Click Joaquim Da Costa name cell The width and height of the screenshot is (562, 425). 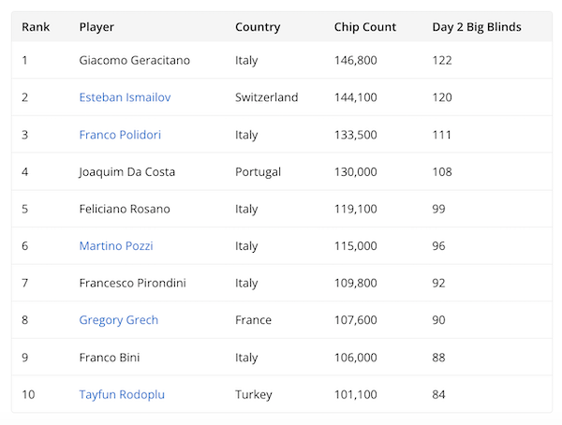[127, 172]
